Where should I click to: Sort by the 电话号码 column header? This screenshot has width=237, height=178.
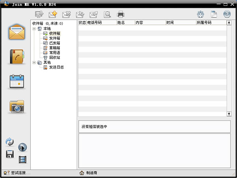coord(102,22)
